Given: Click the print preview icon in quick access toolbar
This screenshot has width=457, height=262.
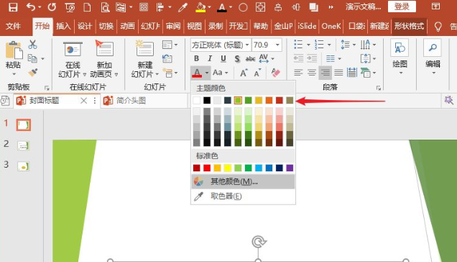Looking at the screenshot, I should [x=105, y=7].
